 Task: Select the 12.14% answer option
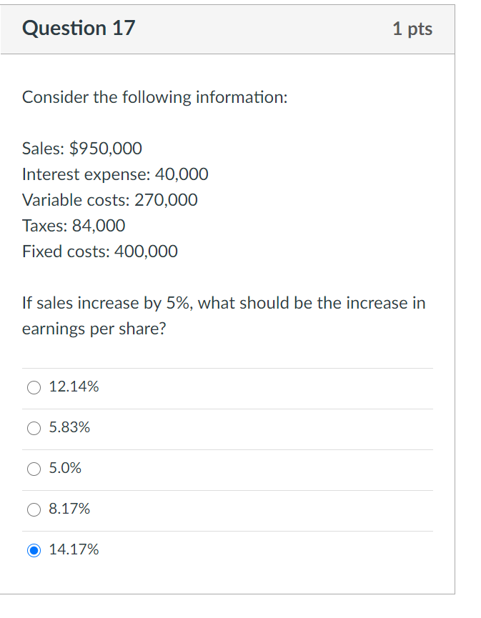click(x=33, y=387)
